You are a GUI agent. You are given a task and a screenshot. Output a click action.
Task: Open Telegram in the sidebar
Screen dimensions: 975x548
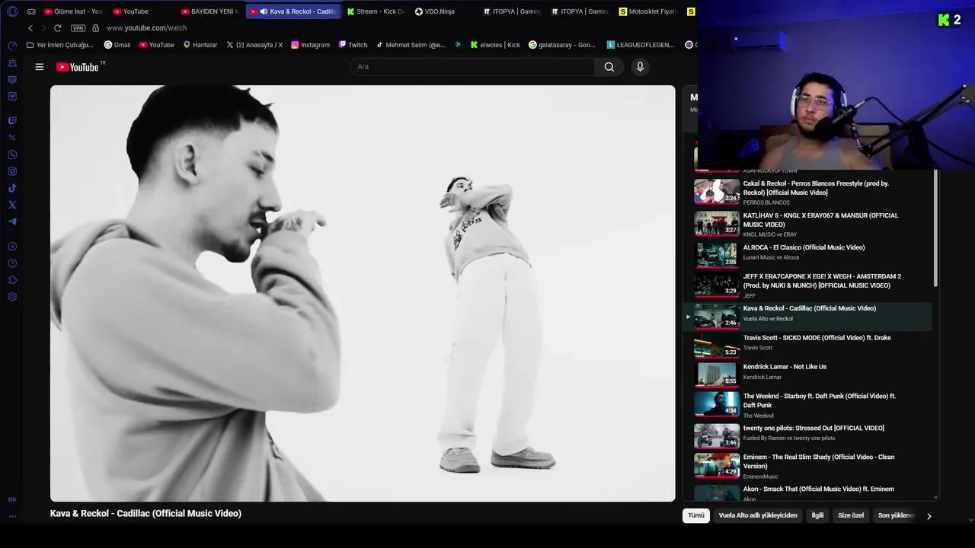coord(12,221)
